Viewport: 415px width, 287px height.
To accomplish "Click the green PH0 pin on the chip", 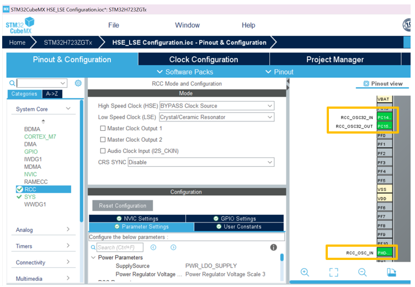I will [384, 253].
